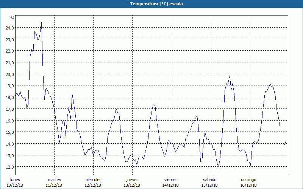
Task: Click the 15,0 axis value
Action: (10, 132)
